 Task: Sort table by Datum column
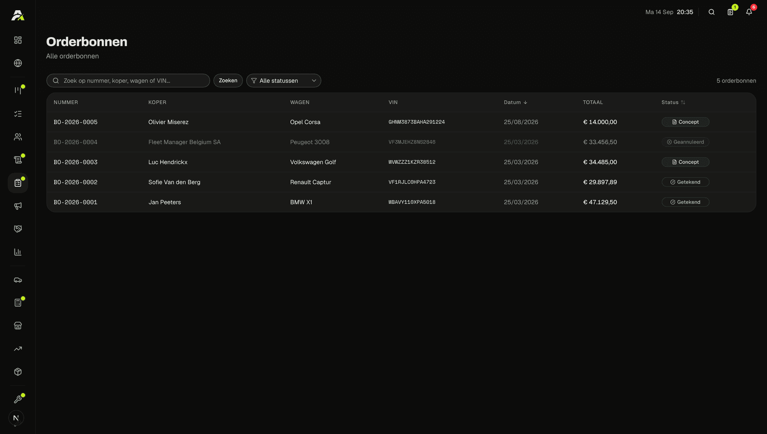click(x=516, y=102)
